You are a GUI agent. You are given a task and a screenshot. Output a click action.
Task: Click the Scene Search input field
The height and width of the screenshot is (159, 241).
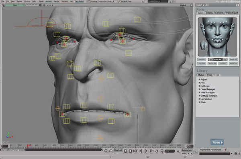pos(158,1)
